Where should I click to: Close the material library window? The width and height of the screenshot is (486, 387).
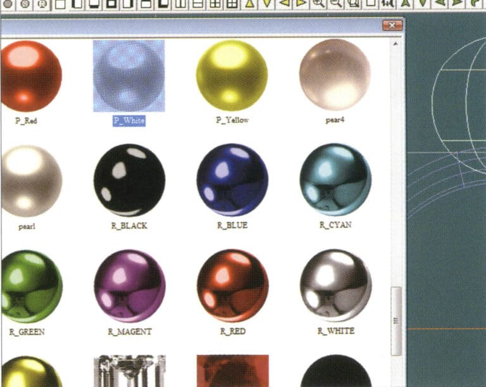[x=392, y=25]
